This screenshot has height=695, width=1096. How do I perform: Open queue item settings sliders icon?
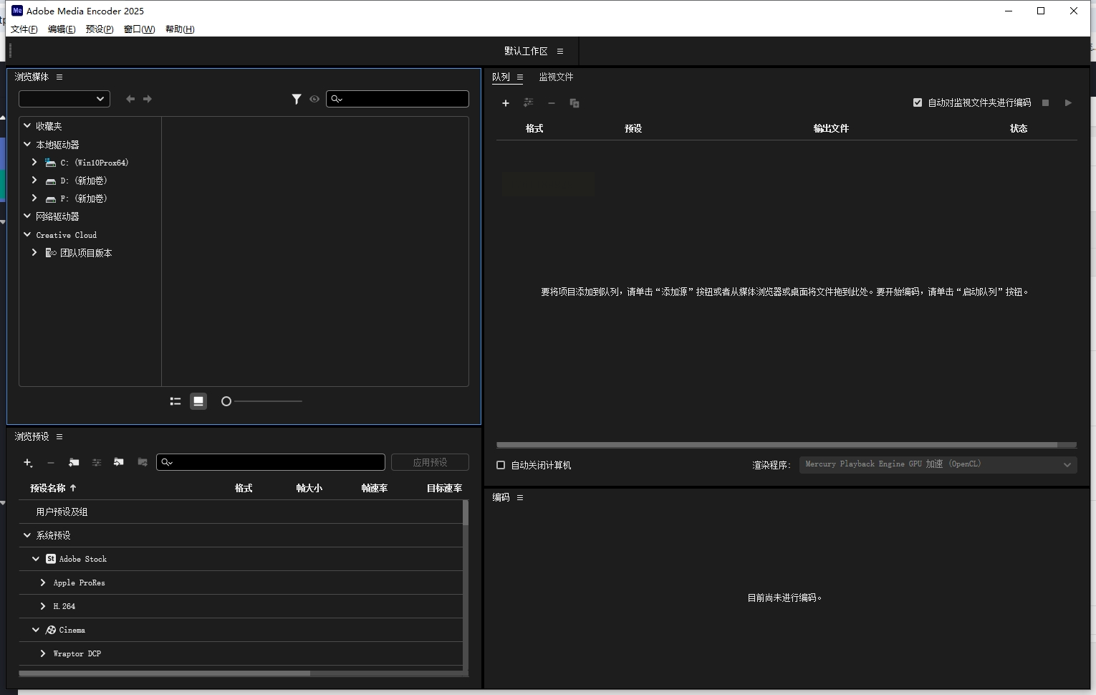tap(529, 103)
